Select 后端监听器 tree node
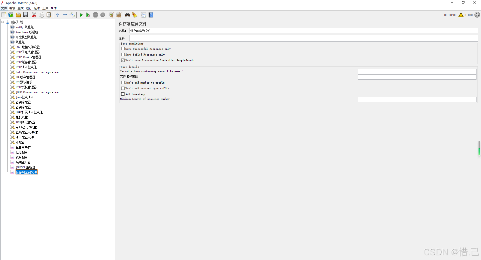Viewport: 481px width, 260px height. (23, 162)
